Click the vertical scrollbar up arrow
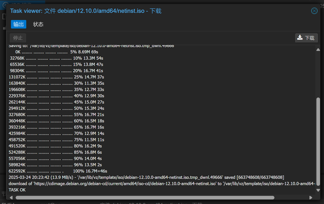This screenshot has height=204, width=324. click(x=318, y=50)
